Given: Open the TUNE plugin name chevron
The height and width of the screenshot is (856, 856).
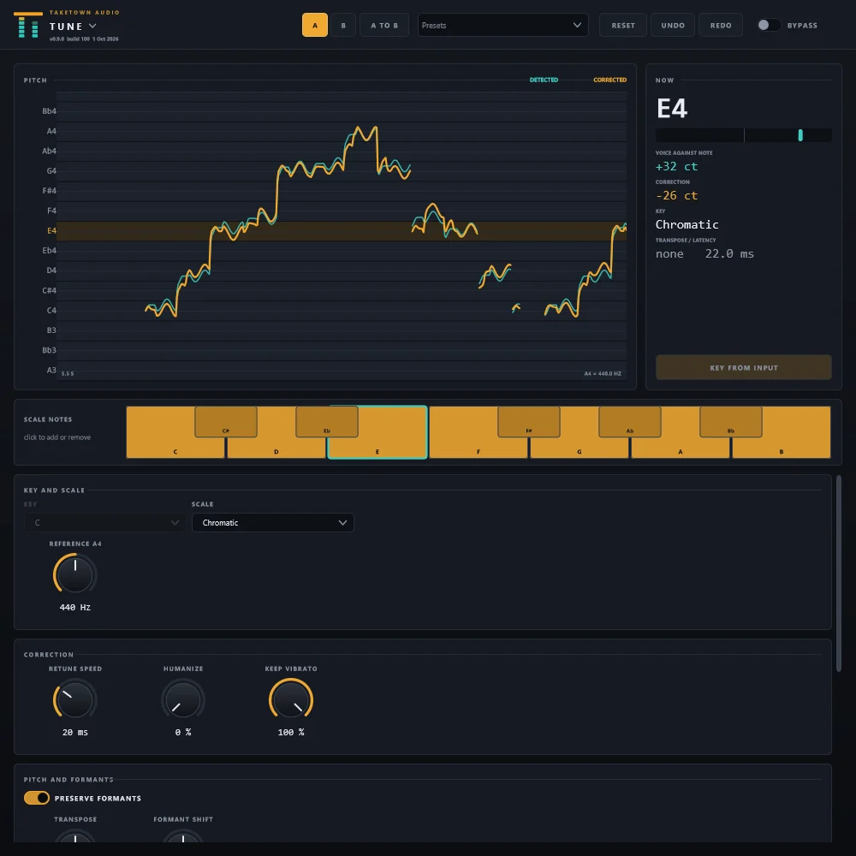Looking at the screenshot, I should [x=92, y=26].
